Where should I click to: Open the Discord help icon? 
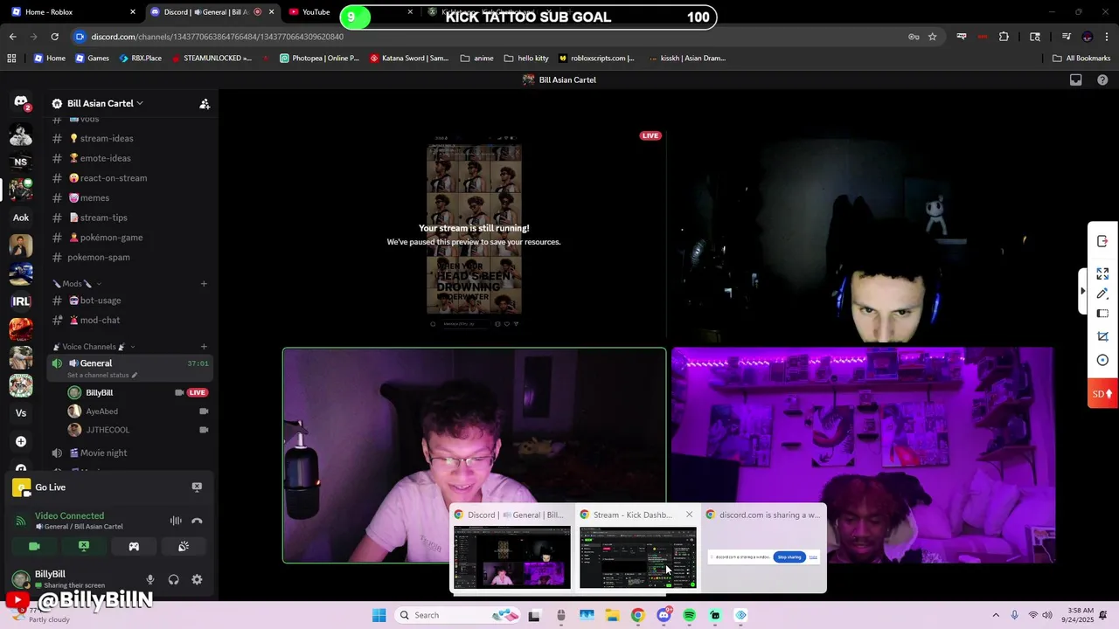[1102, 79]
